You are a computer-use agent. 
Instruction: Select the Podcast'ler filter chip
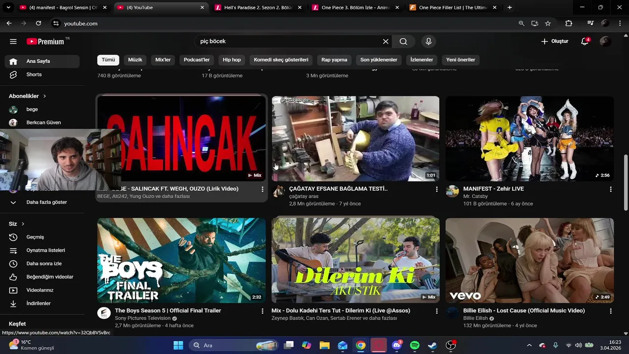(197, 60)
